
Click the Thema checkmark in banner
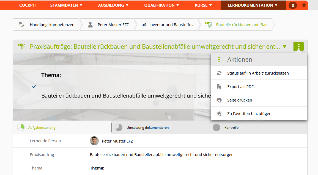click(34, 86)
